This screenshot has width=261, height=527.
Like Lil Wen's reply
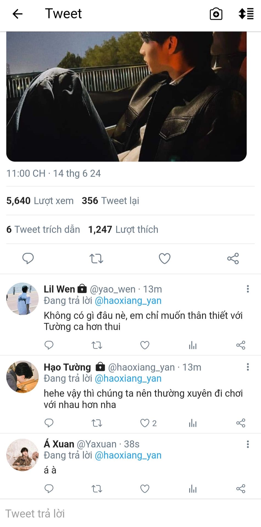(x=145, y=345)
